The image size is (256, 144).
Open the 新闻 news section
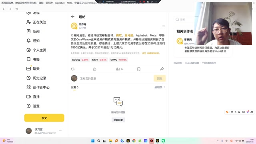33,31
